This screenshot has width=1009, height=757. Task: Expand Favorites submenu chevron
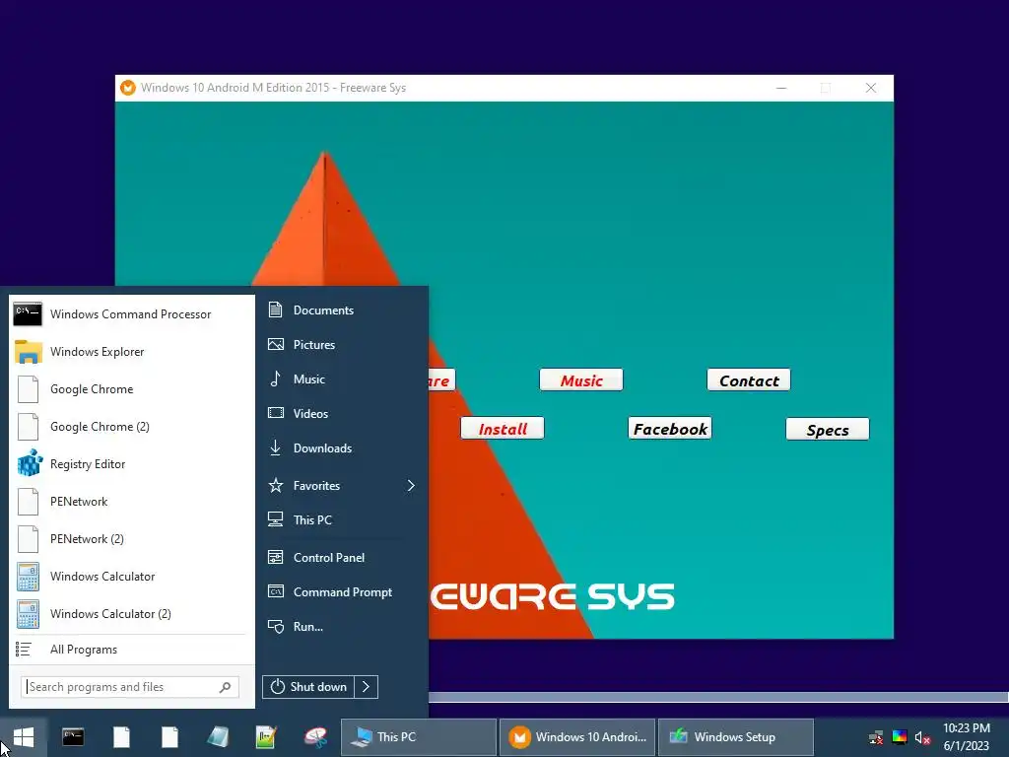pos(411,485)
